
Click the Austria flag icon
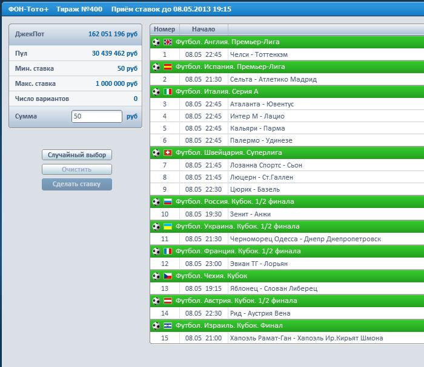(168, 301)
